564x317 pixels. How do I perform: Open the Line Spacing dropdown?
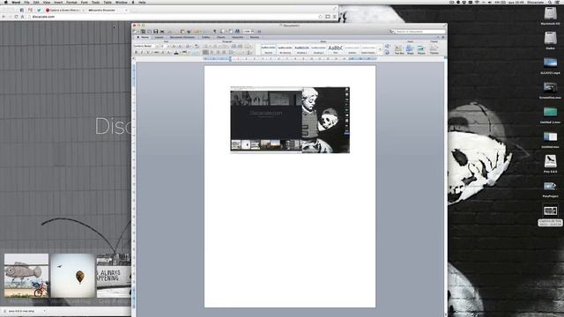coord(231,53)
